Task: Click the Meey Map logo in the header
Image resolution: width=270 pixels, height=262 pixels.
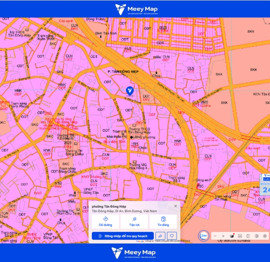Action: [136, 9]
